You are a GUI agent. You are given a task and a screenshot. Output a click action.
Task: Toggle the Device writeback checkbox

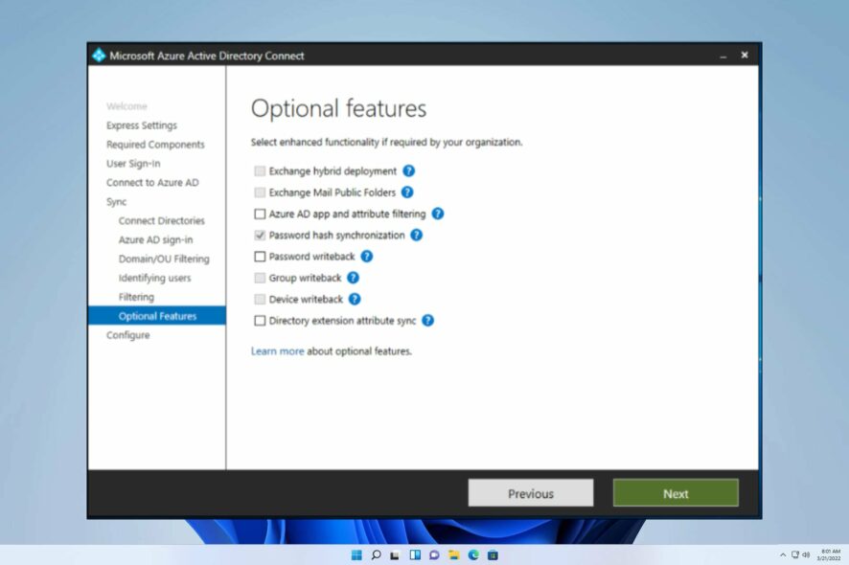pos(260,300)
